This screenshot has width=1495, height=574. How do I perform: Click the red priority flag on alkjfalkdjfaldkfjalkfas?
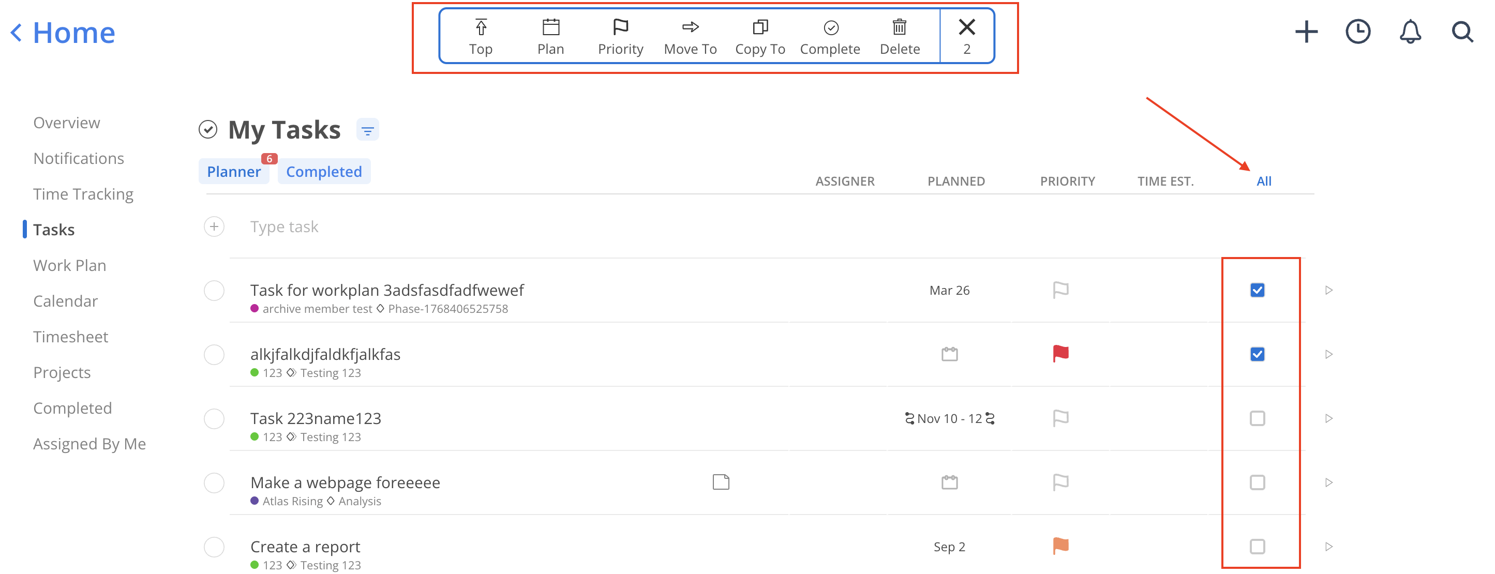[x=1060, y=354]
